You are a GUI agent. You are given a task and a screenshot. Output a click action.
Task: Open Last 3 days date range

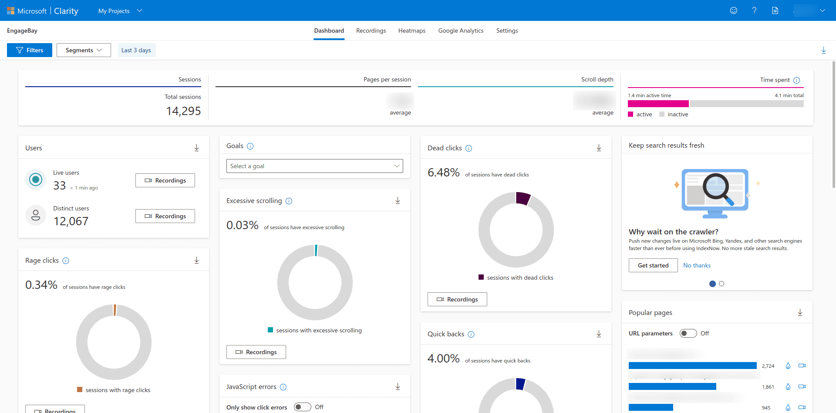(136, 50)
